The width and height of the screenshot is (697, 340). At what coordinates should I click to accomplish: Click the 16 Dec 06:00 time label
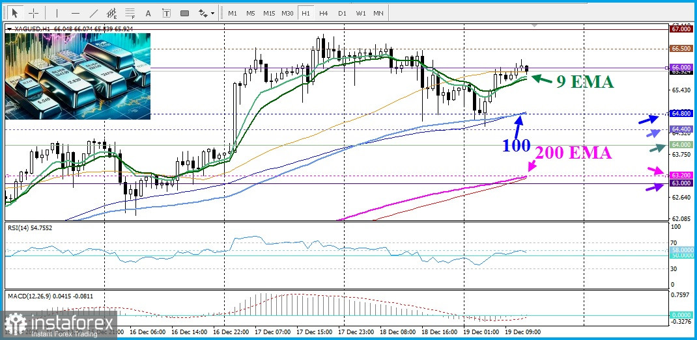click(148, 332)
